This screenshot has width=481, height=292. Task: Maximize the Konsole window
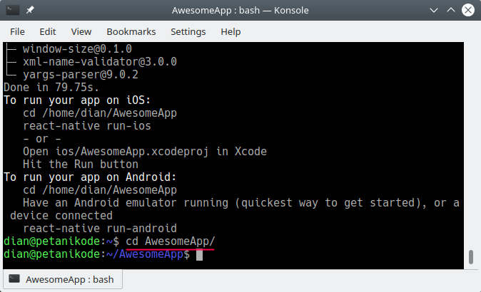(450, 11)
